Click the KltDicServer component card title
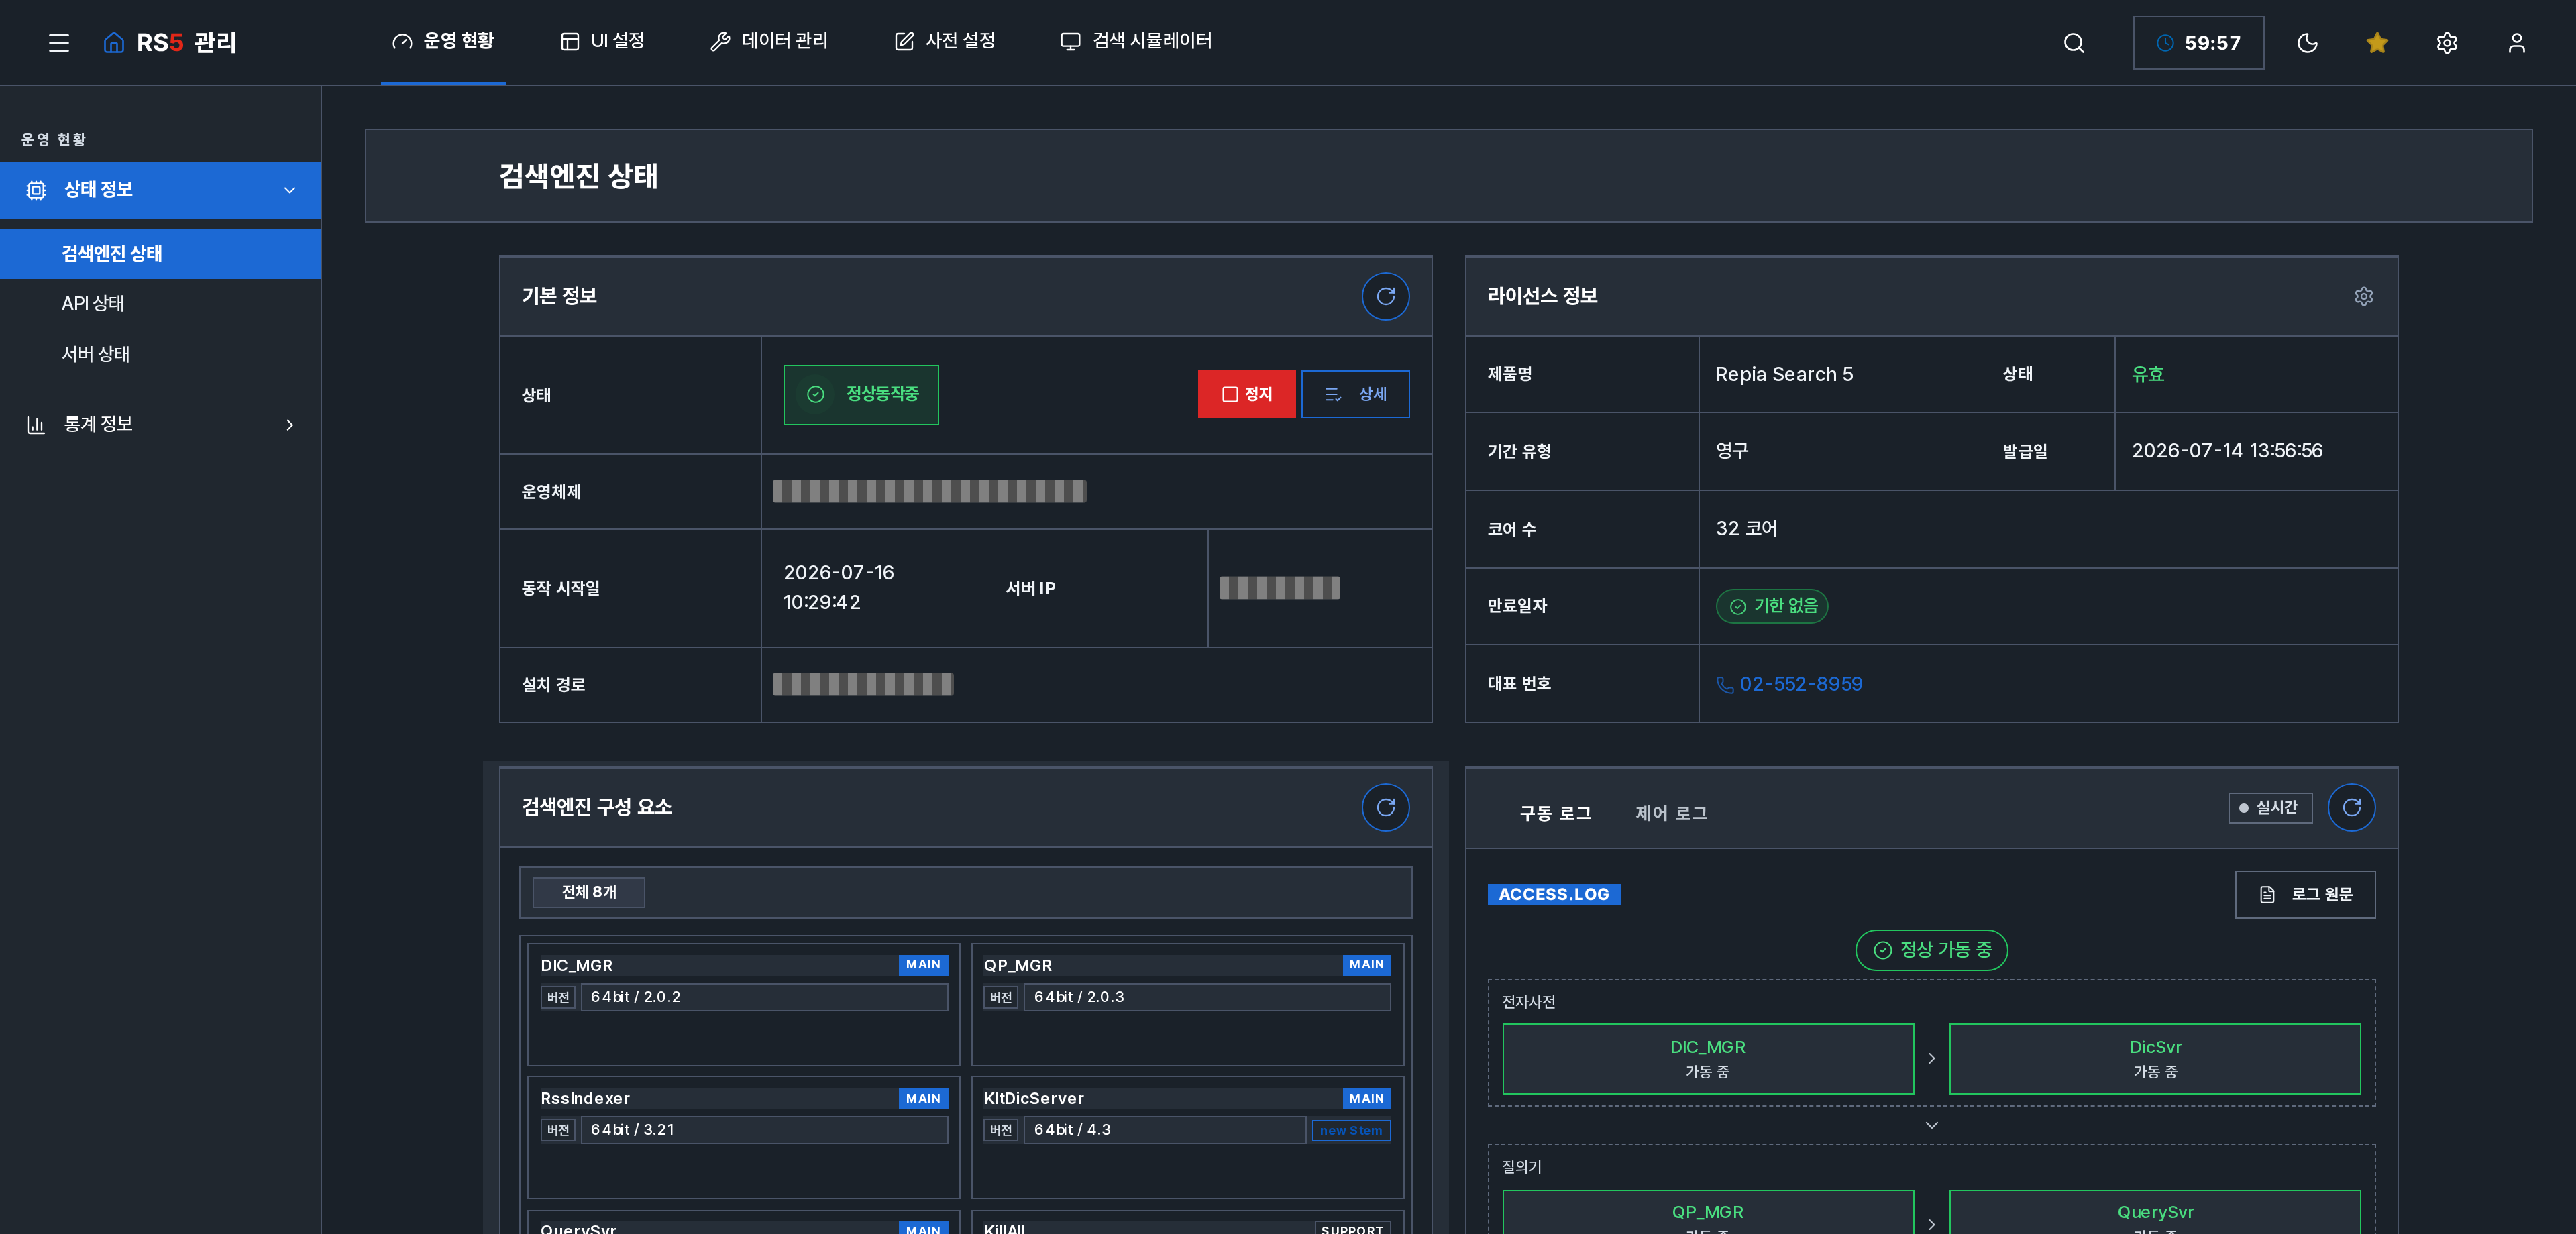 click(1033, 1098)
